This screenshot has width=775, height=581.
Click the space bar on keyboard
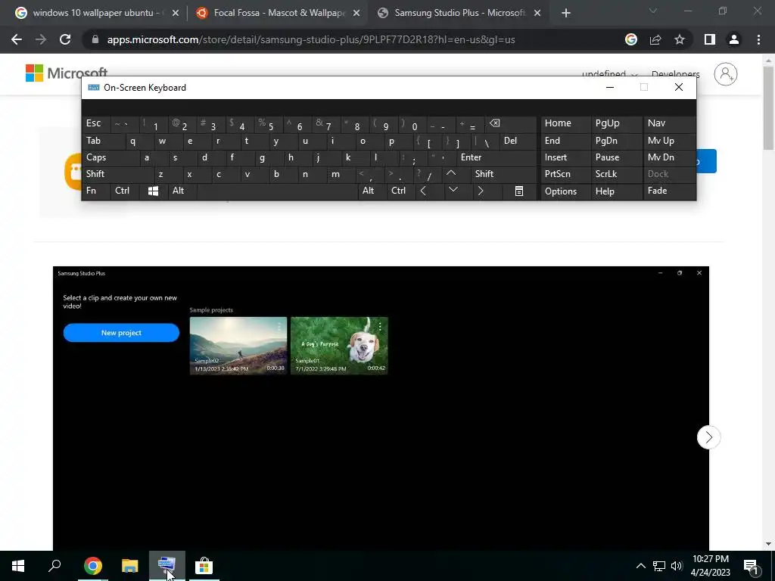pyautogui.click(x=277, y=191)
